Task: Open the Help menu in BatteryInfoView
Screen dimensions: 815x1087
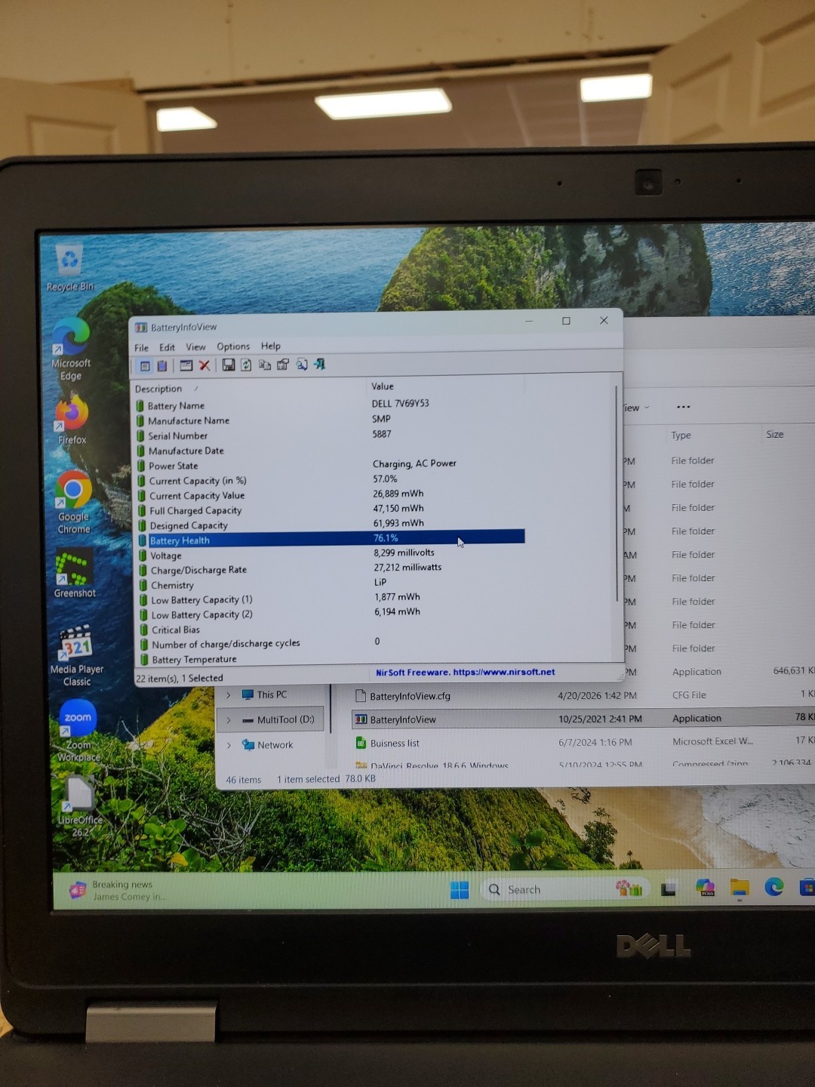Action: pos(270,346)
